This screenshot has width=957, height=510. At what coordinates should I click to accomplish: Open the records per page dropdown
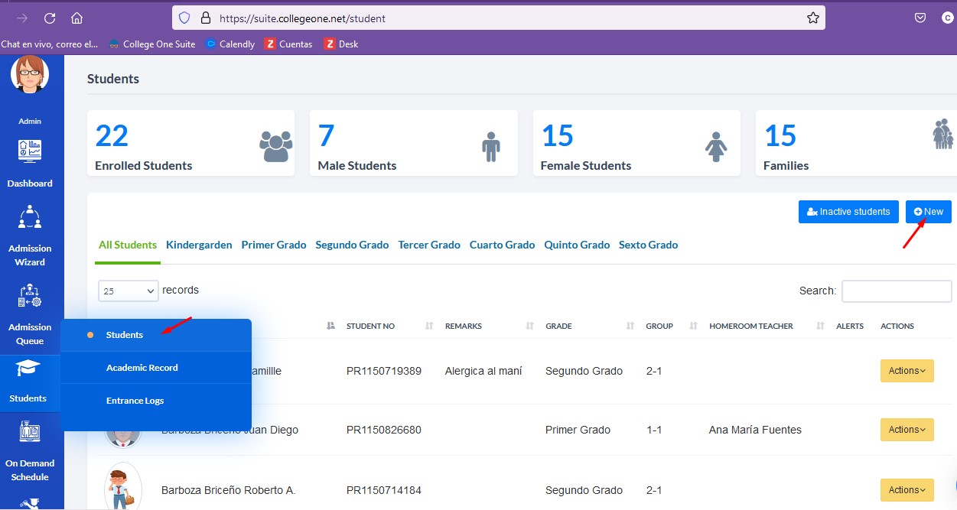click(x=129, y=291)
